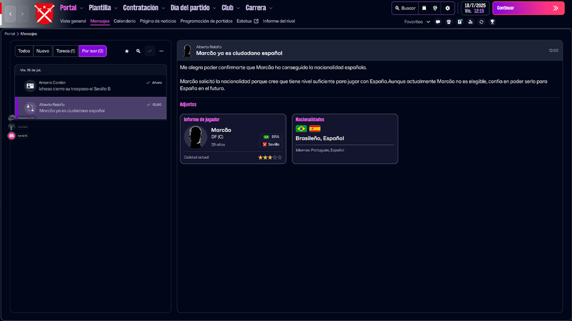Click the sync refresh icon near Favoritos
This screenshot has height=321, width=572.
click(x=481, y=22)
